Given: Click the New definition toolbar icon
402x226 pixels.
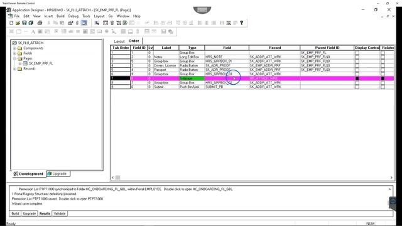Looking at the screenshot, I should click(11, 23).
